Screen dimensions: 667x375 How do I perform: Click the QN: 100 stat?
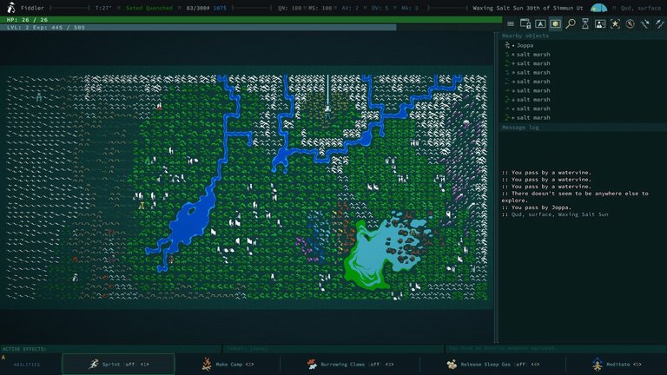pos(290,8)
